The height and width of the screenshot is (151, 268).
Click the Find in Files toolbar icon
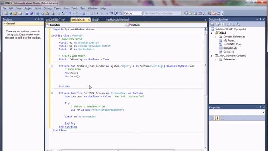tap(53, 13)
